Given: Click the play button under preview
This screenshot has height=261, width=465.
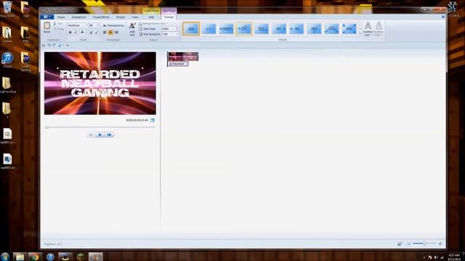Looking at the screenshot, I should [100, 135].
